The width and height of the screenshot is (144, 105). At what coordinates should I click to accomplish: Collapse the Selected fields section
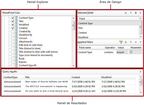coord(140,13)
